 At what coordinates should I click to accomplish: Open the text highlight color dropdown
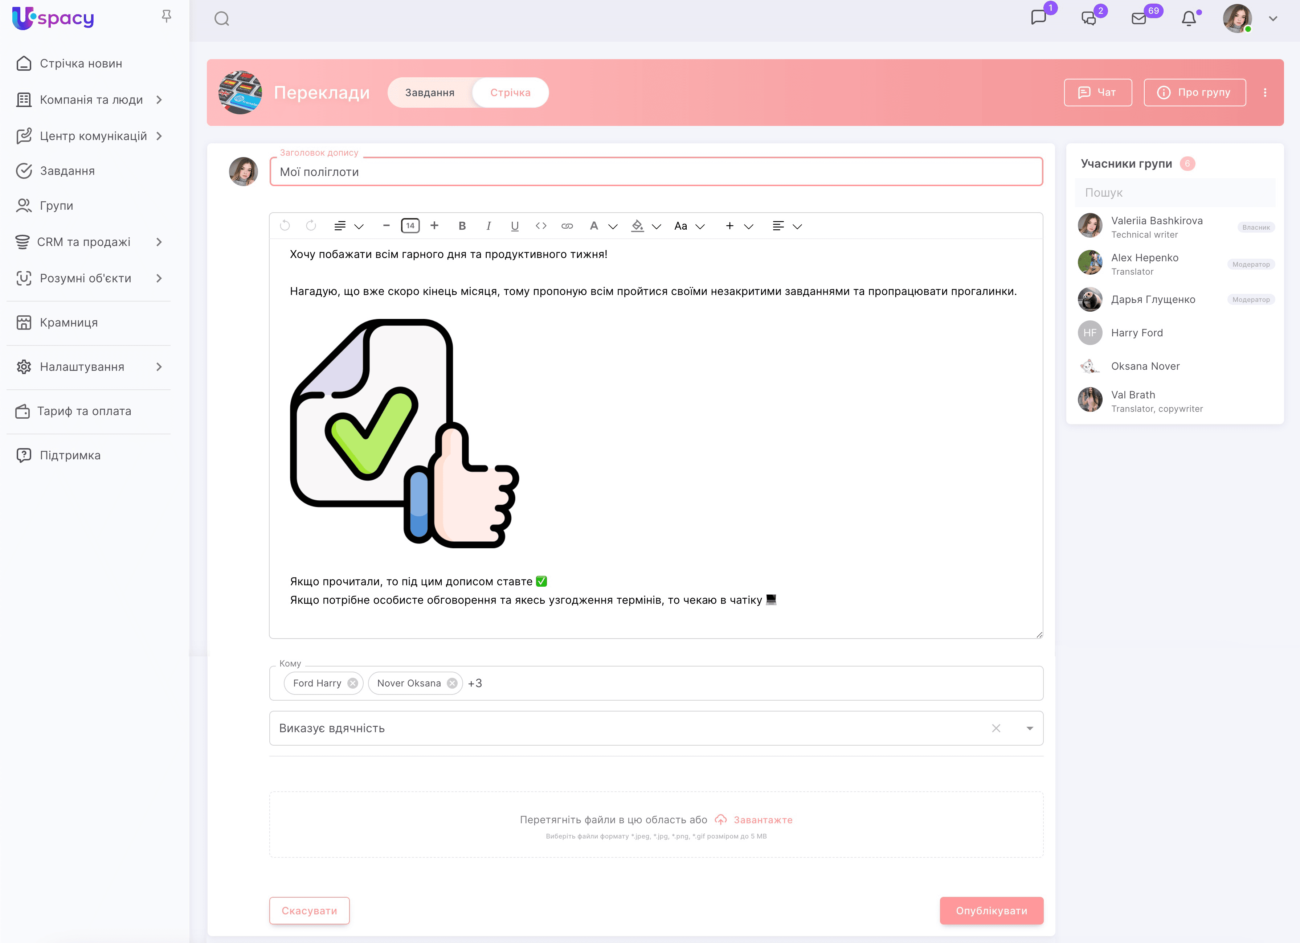tap(656, 226)
